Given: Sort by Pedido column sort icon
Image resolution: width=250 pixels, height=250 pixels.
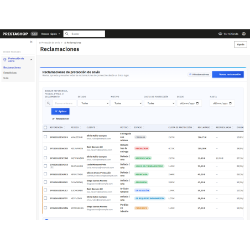Looking at the screenshot, I should click(x=80, y=127).
